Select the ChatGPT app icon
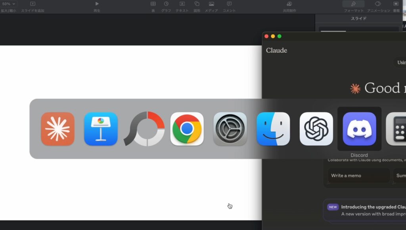The image size is (406, 230). tap(316, 129)
